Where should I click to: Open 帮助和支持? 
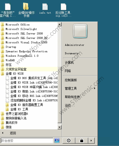click(x=72, y=97)
